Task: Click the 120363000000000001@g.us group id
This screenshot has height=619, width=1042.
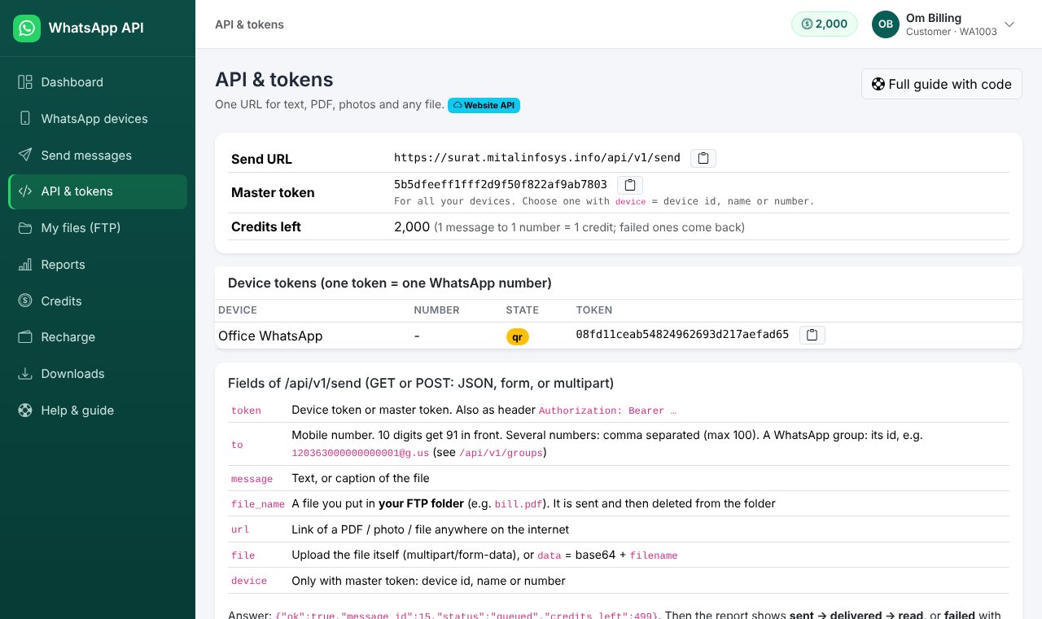Action: tap(361, 453)
